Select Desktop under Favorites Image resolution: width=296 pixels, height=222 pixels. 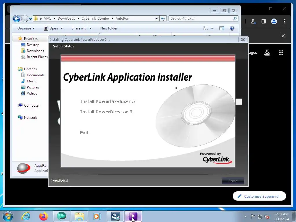[33, 45]
